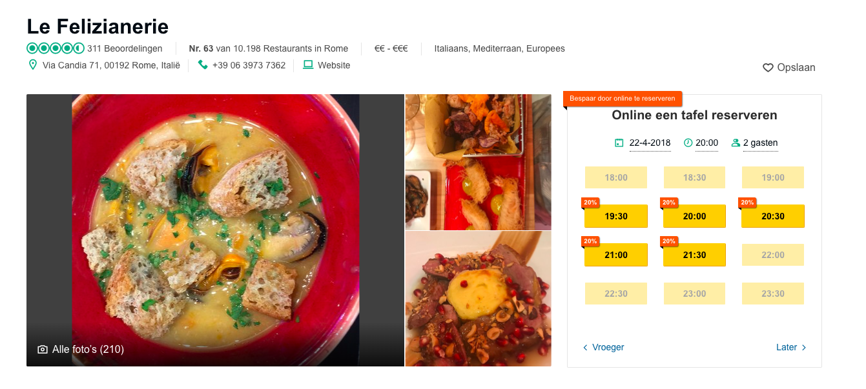Image resolution: width=866 pixels, height=389 pixels.
Task: Show later times with Later
Action: (791, 348)
